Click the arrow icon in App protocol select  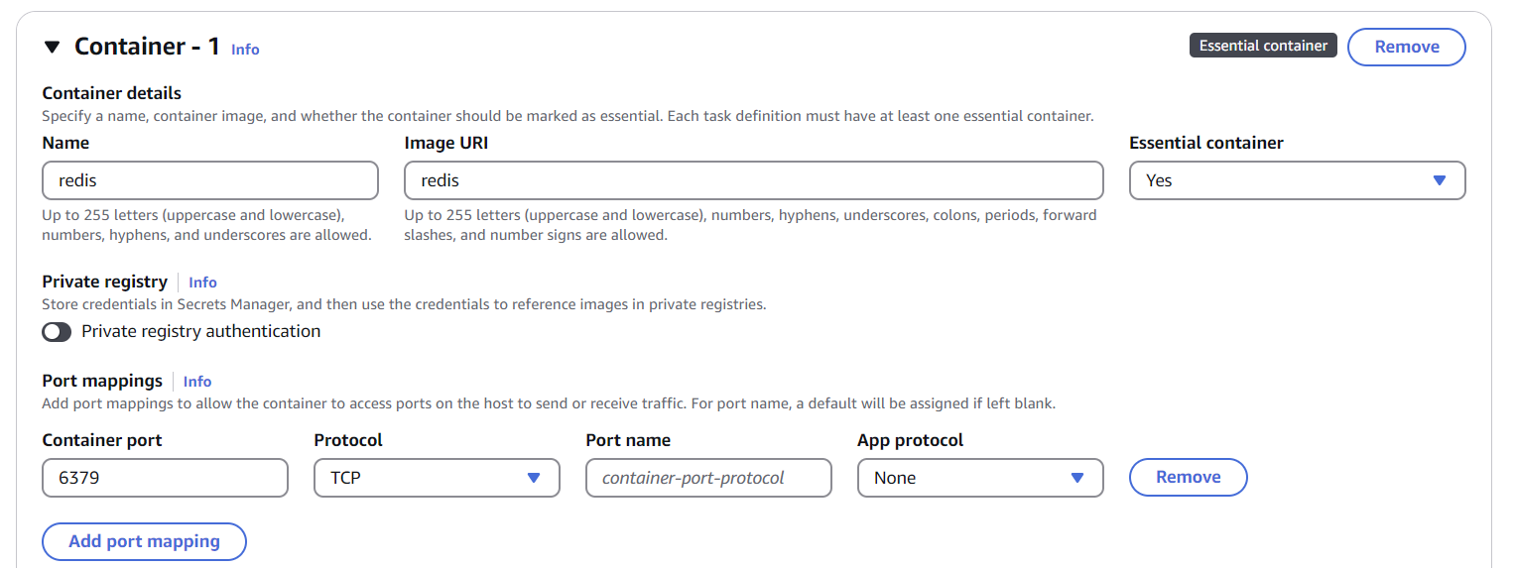point(1077,478)
